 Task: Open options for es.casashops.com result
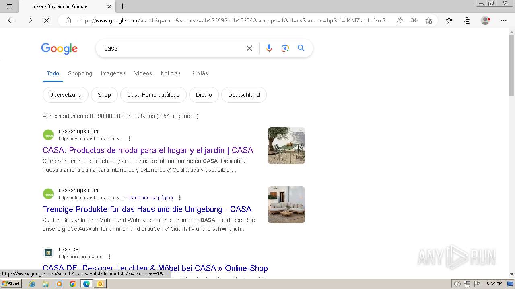(x=130, y=139)
